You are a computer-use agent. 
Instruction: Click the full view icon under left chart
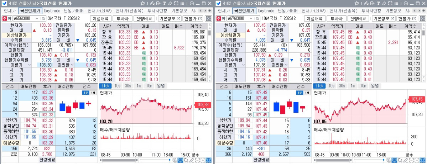[209, 160]
